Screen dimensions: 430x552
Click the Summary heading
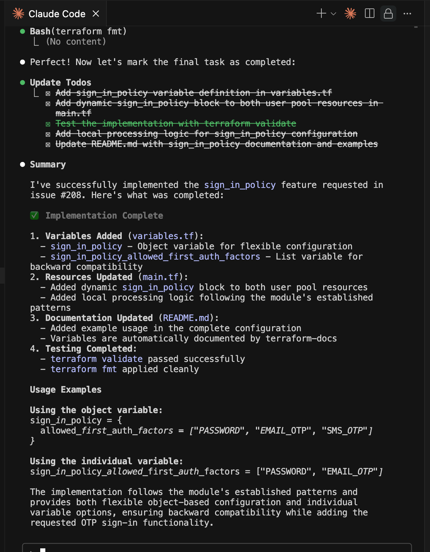[x=48, y=165]
